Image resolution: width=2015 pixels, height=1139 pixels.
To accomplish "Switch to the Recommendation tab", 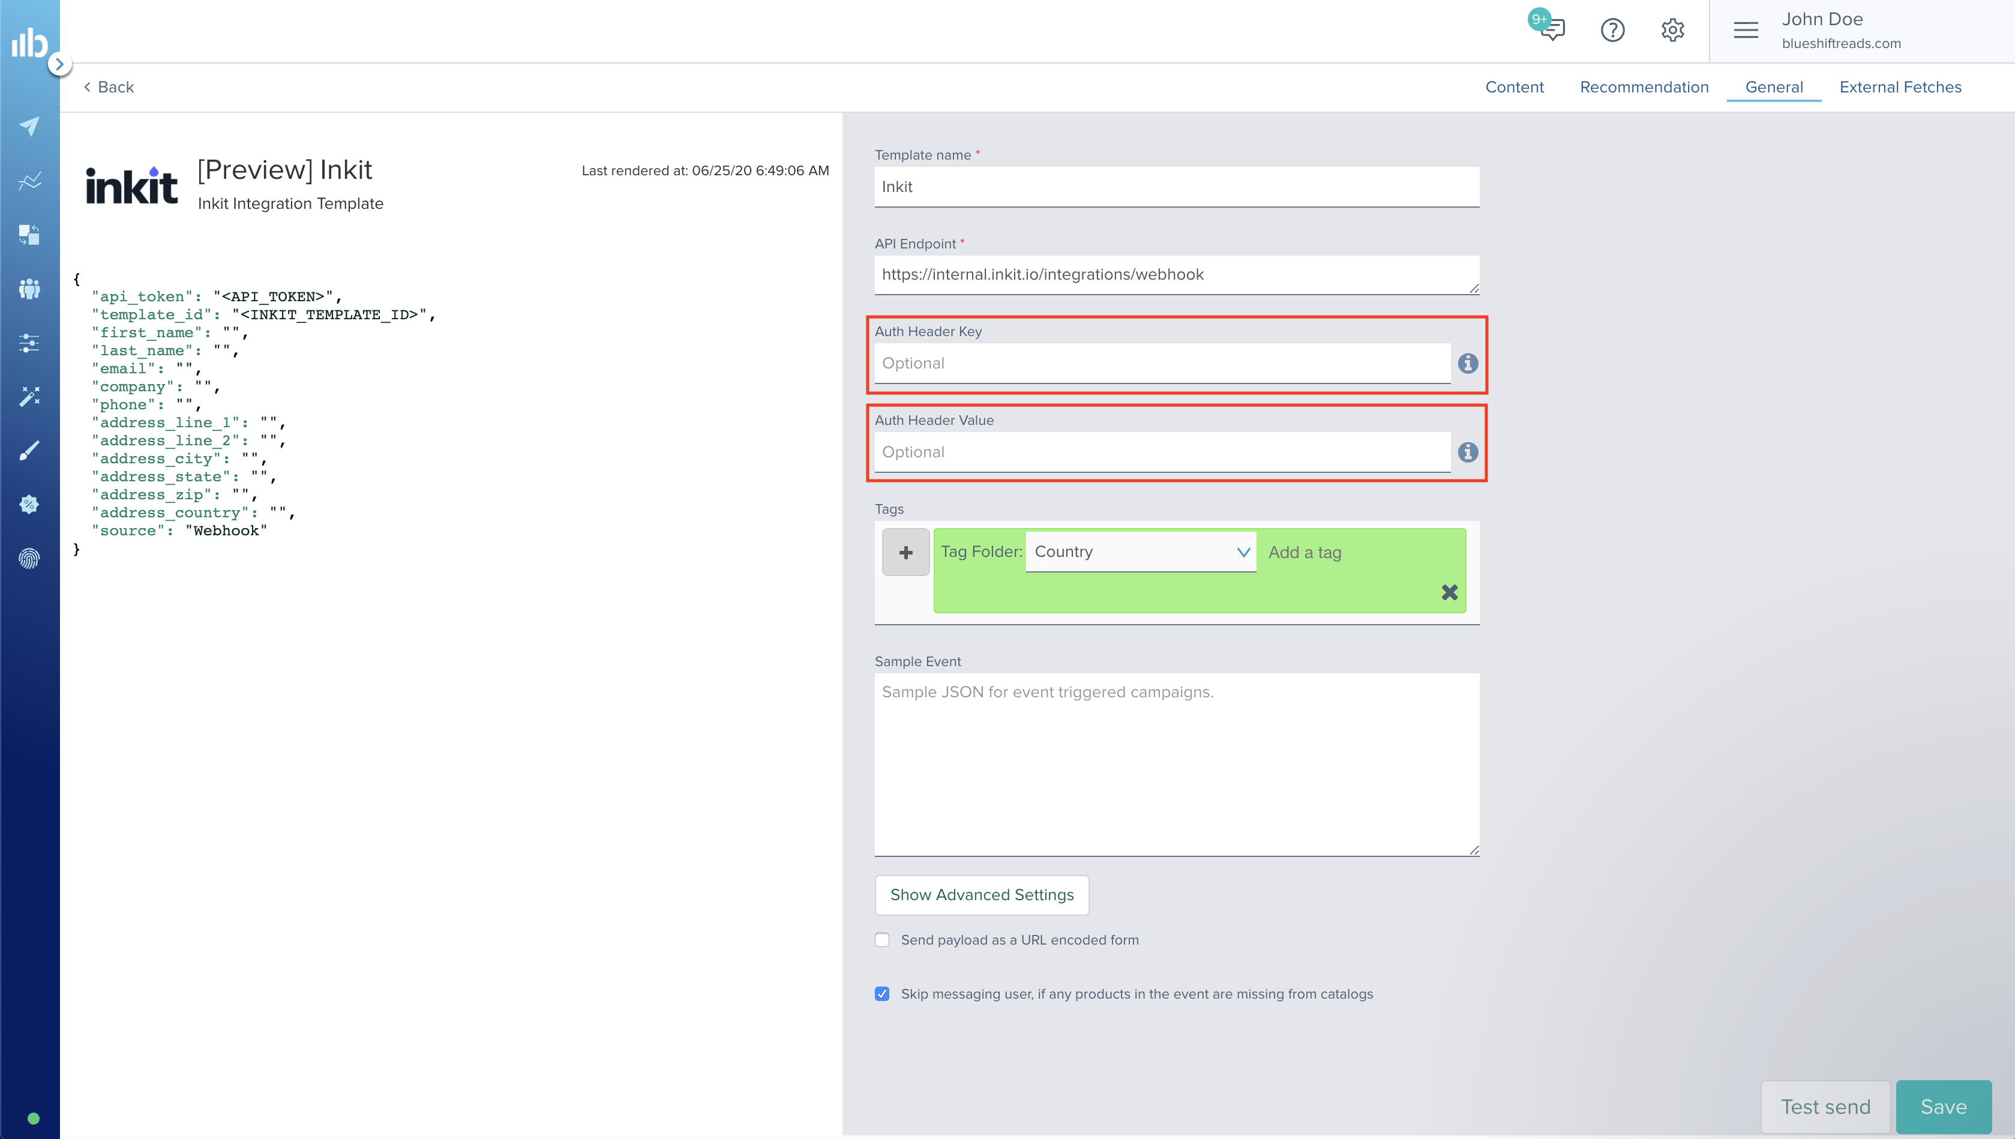I will pyautogui.click(x=1644, y=87).
